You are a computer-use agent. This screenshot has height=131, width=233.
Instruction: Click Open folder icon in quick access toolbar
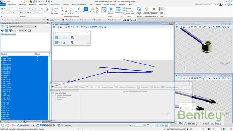pos(28,1)
